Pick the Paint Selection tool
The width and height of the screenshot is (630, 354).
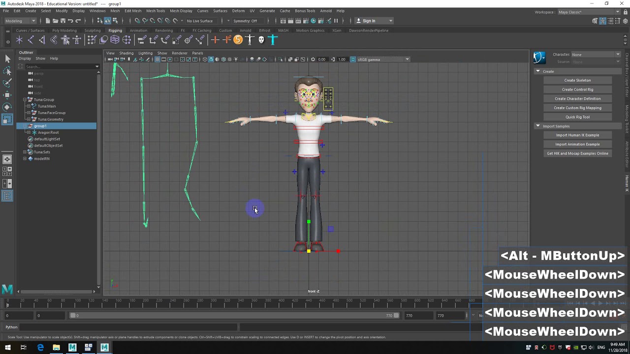pos(7,83)
